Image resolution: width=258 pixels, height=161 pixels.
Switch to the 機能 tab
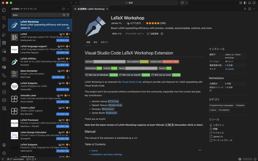(x=95, y=42)
